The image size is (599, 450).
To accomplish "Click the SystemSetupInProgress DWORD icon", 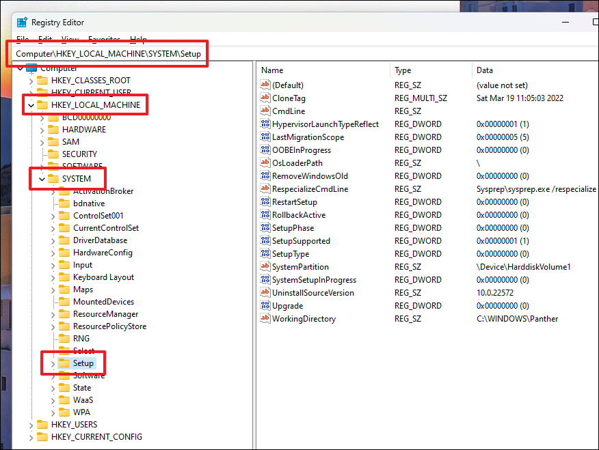I will 265,279.
